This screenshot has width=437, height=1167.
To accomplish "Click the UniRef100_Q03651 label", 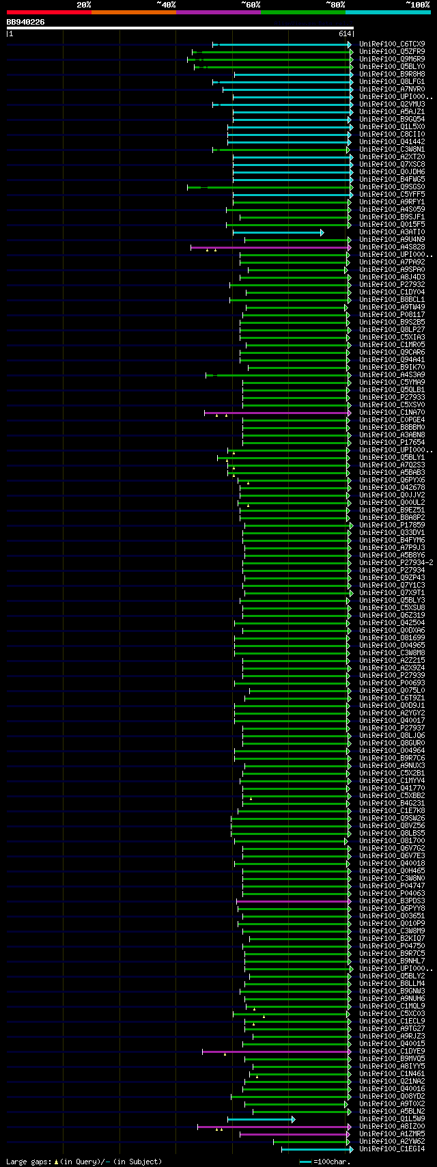I will point(392,916).
